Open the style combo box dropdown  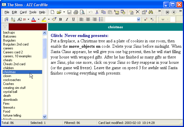tap(138, 19)
